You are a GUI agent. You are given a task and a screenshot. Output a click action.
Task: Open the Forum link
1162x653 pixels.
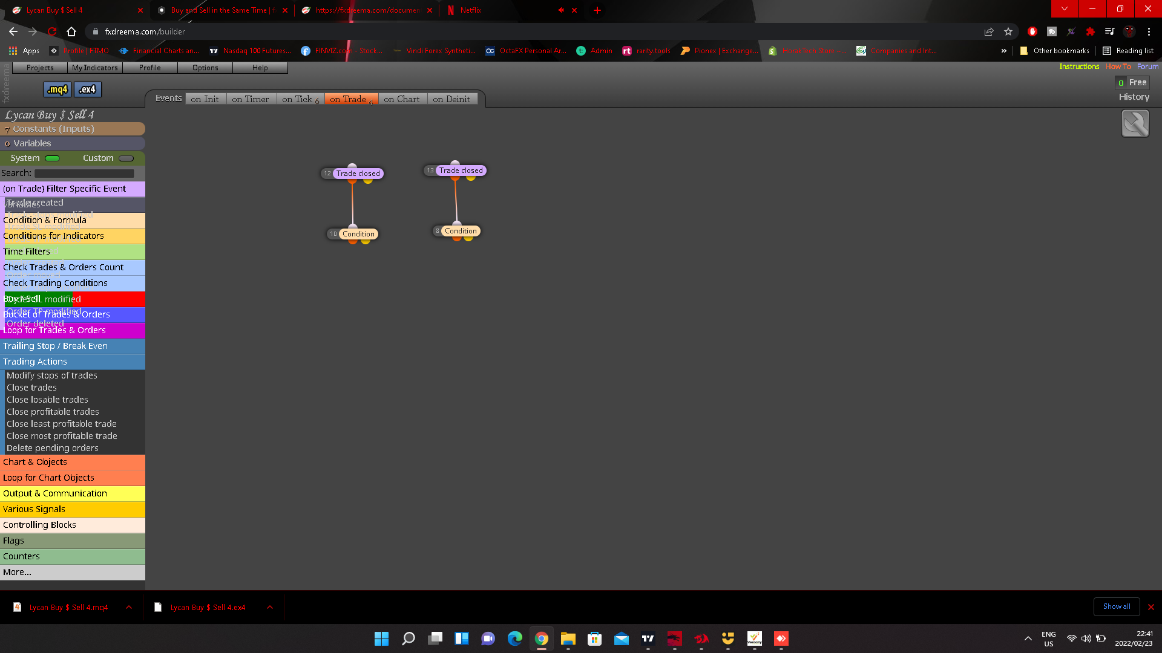[x=1147, y=67]
